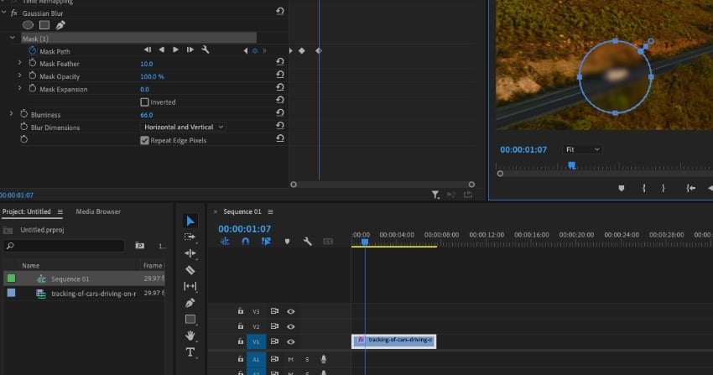Image resolution: width=713 pixels, height=375 pixels.
Task: Toggle Blurriness animation stopwatch
Action: [x=24, y=114]
